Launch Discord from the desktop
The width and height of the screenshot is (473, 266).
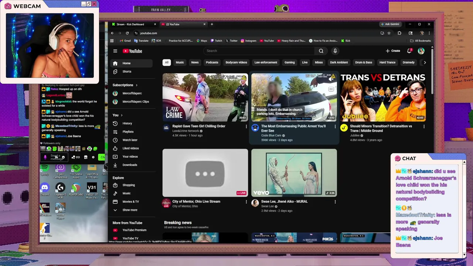click(45, 189)
